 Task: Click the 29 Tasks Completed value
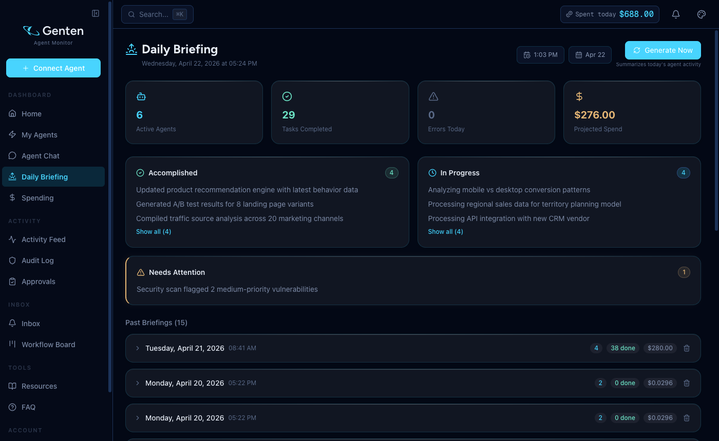tap(289, 115)
